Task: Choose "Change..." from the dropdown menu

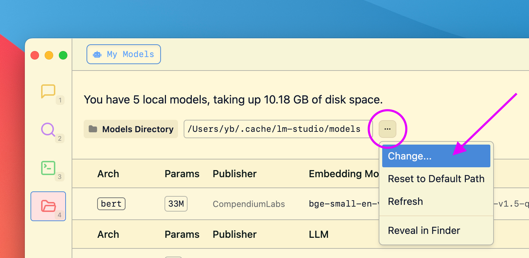Action: tap(410, 156)
